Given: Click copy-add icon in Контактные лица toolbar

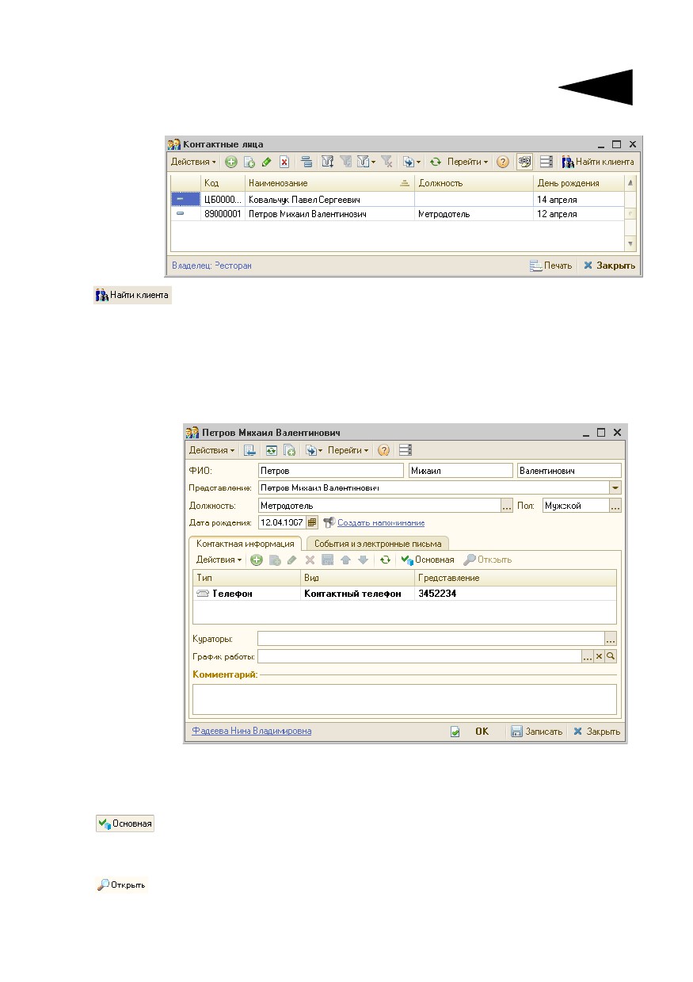Looking at the screenshot, I should (x=249, y=162).
